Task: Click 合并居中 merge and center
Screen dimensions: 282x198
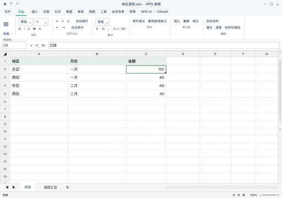Action: tap(78, 28)
